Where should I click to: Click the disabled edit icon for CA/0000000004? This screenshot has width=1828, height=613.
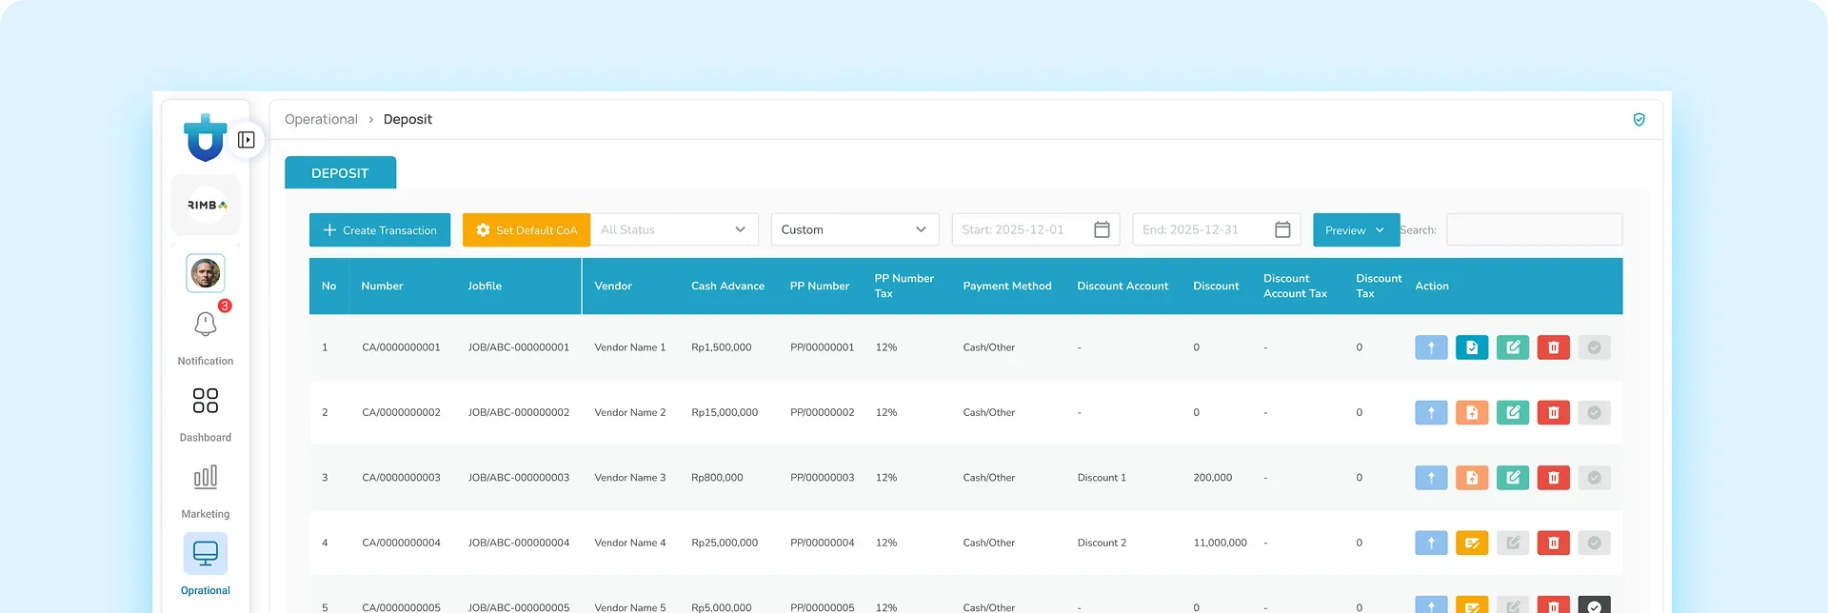point(1513,543)
